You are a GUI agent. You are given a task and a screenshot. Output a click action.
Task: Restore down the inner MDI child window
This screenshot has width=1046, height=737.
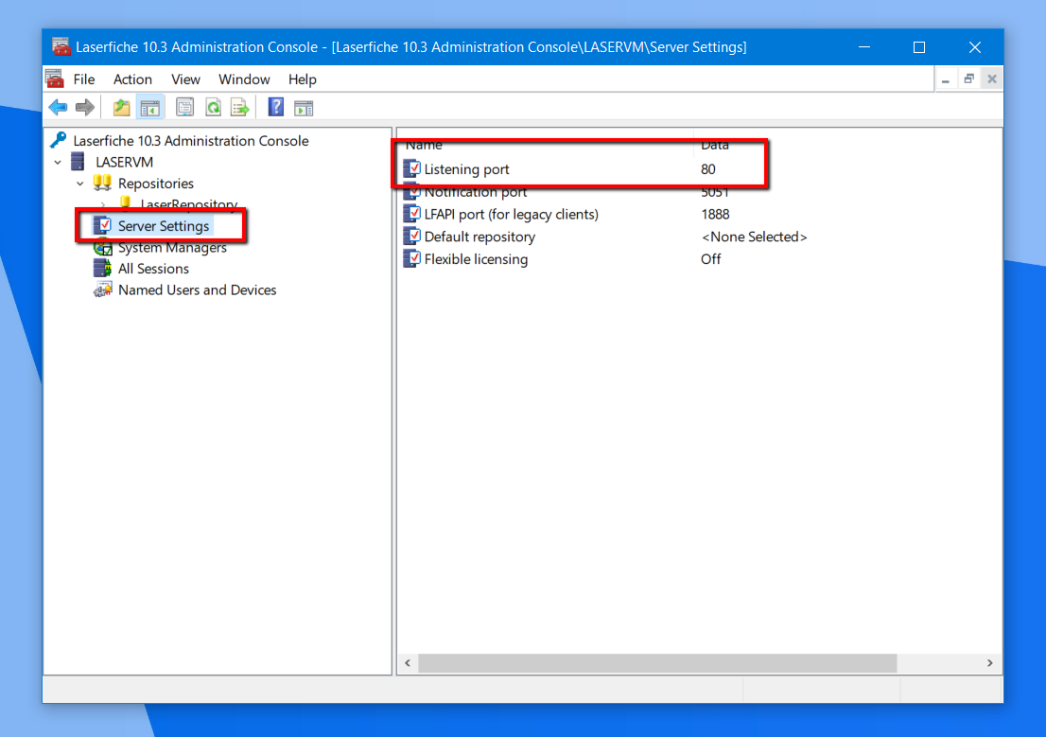pyautogui.click(x=968, y=79)
